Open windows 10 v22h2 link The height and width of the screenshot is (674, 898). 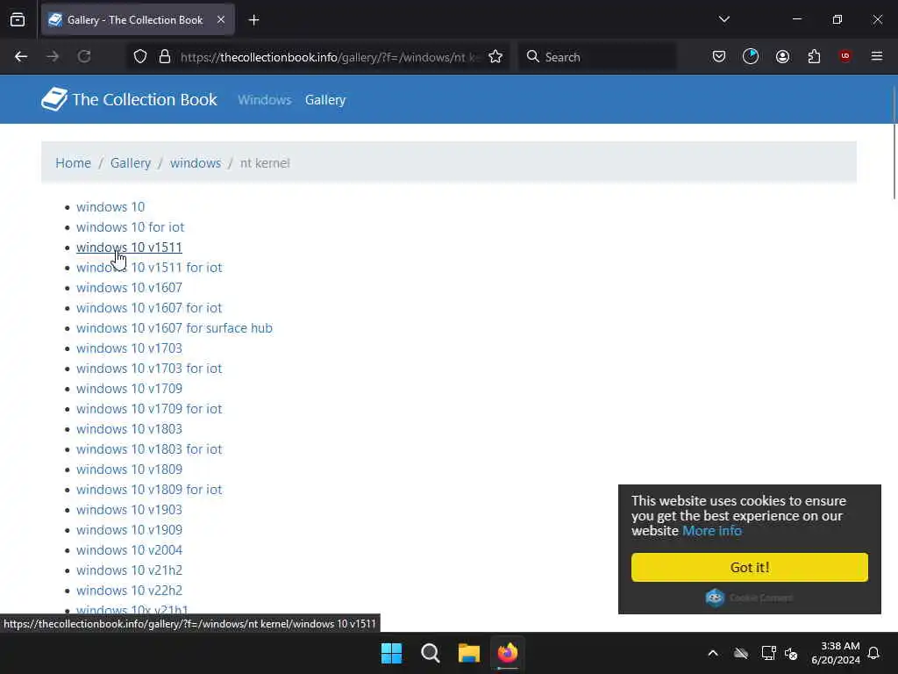click(130, 591)
